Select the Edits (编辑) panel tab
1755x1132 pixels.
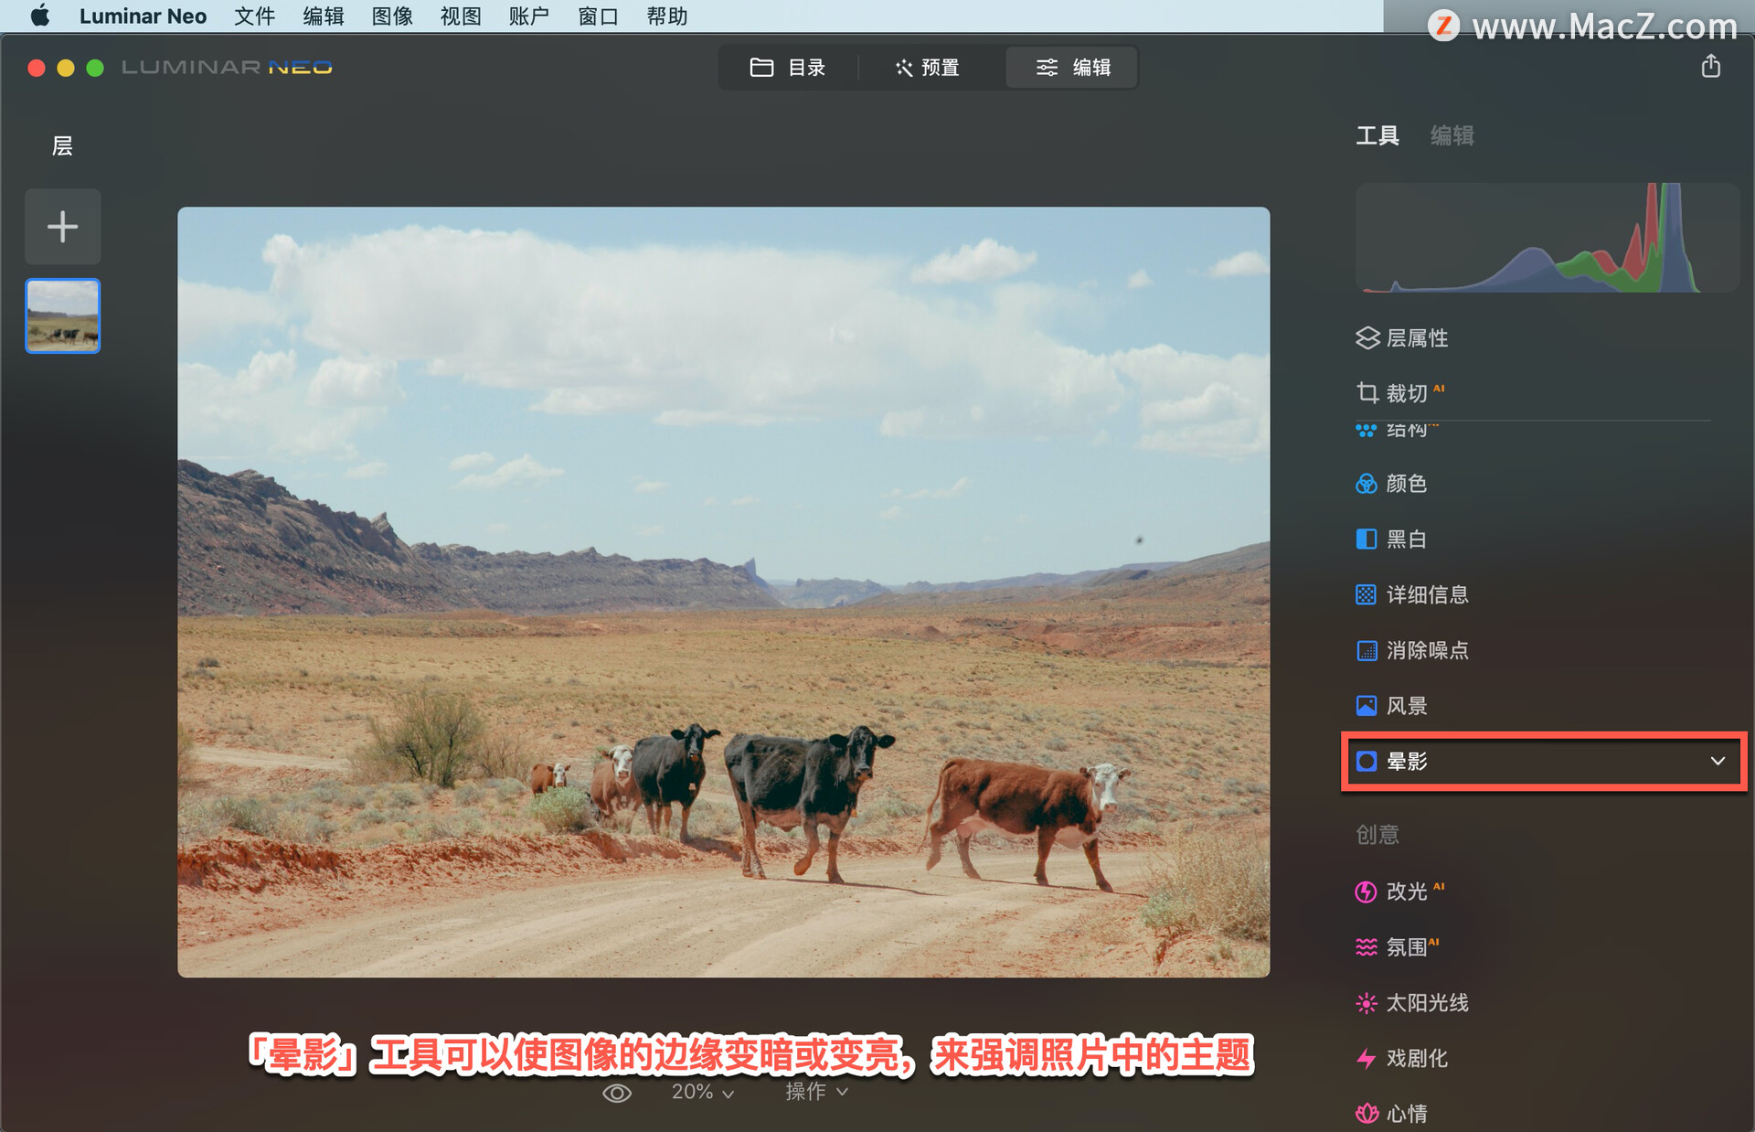(x=1452, y=136)
